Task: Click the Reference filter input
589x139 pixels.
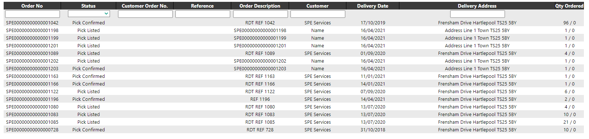Action: point(202,14)
